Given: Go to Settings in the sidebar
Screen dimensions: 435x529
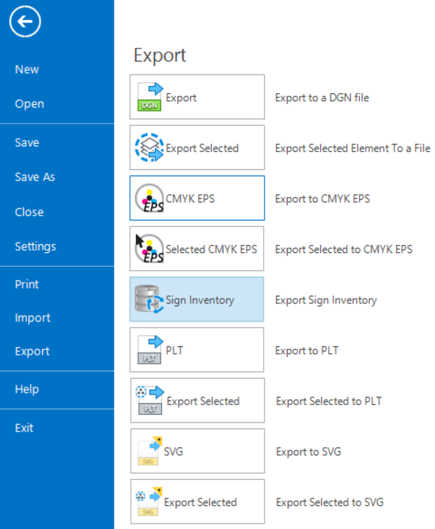Looking at the screenshot, I should [x=35, y=246].
